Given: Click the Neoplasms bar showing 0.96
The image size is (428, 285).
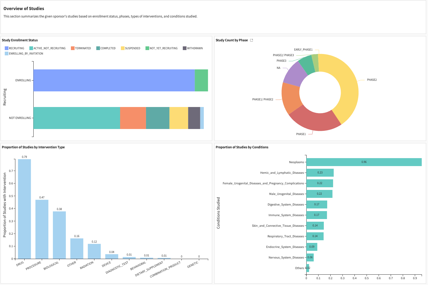Looking at the screenshot, I should pyautogui.click(x=364, y=162).
